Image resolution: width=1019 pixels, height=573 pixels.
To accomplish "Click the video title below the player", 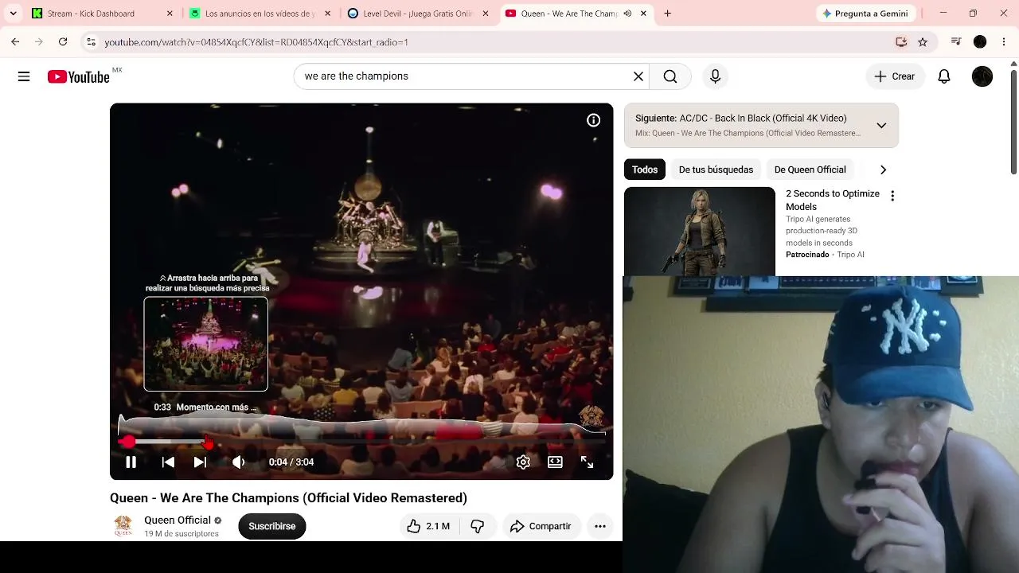I will [x=288, y=498].
